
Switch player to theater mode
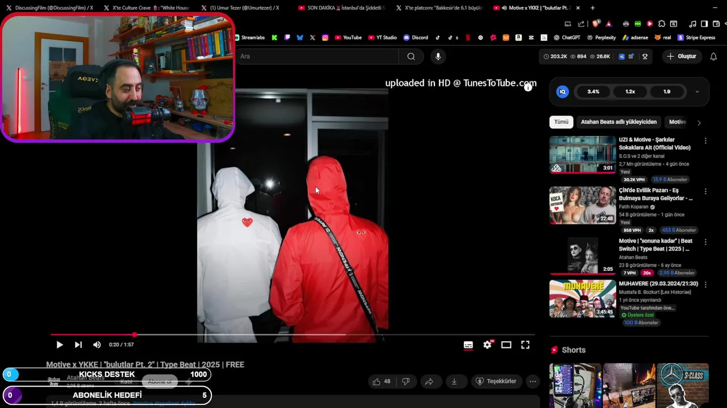(506, 345)
